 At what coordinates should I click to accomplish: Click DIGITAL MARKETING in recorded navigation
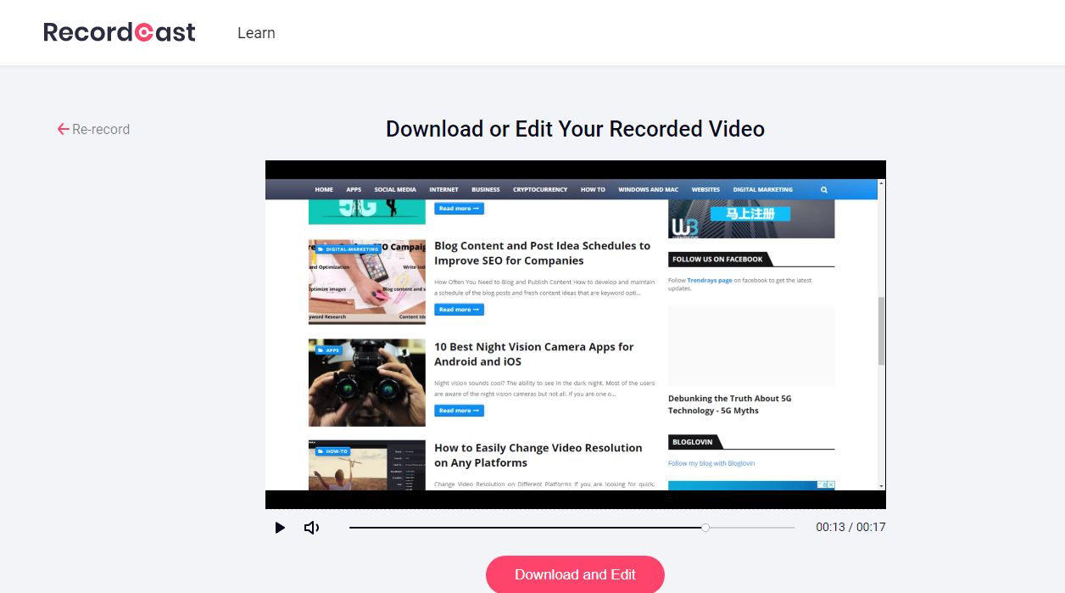tap(763, 190)
